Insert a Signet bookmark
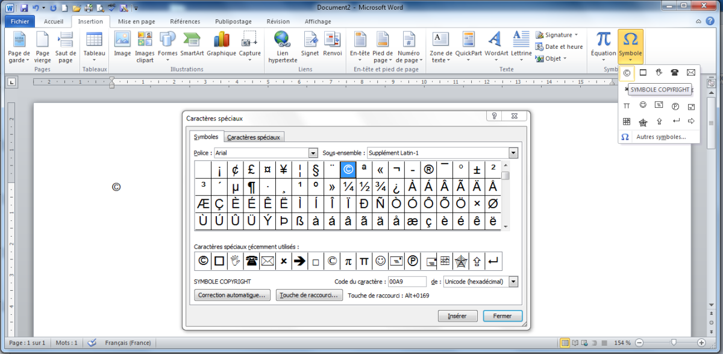This screenshot has width=723, height=354. point(310,43)
